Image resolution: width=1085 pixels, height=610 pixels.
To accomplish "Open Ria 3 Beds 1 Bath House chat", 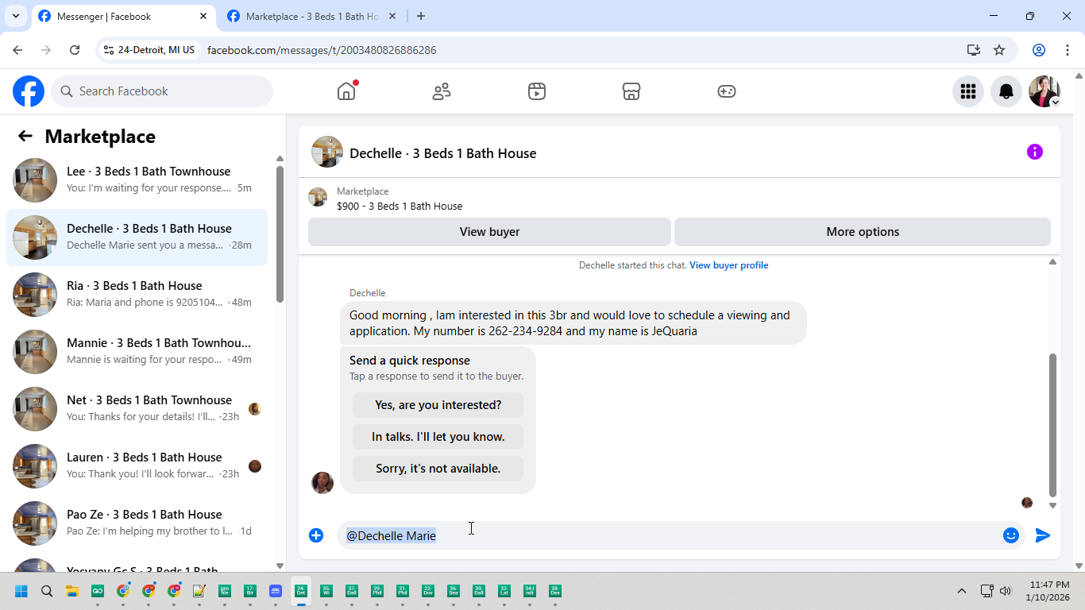I will click(x=137, y=295).
